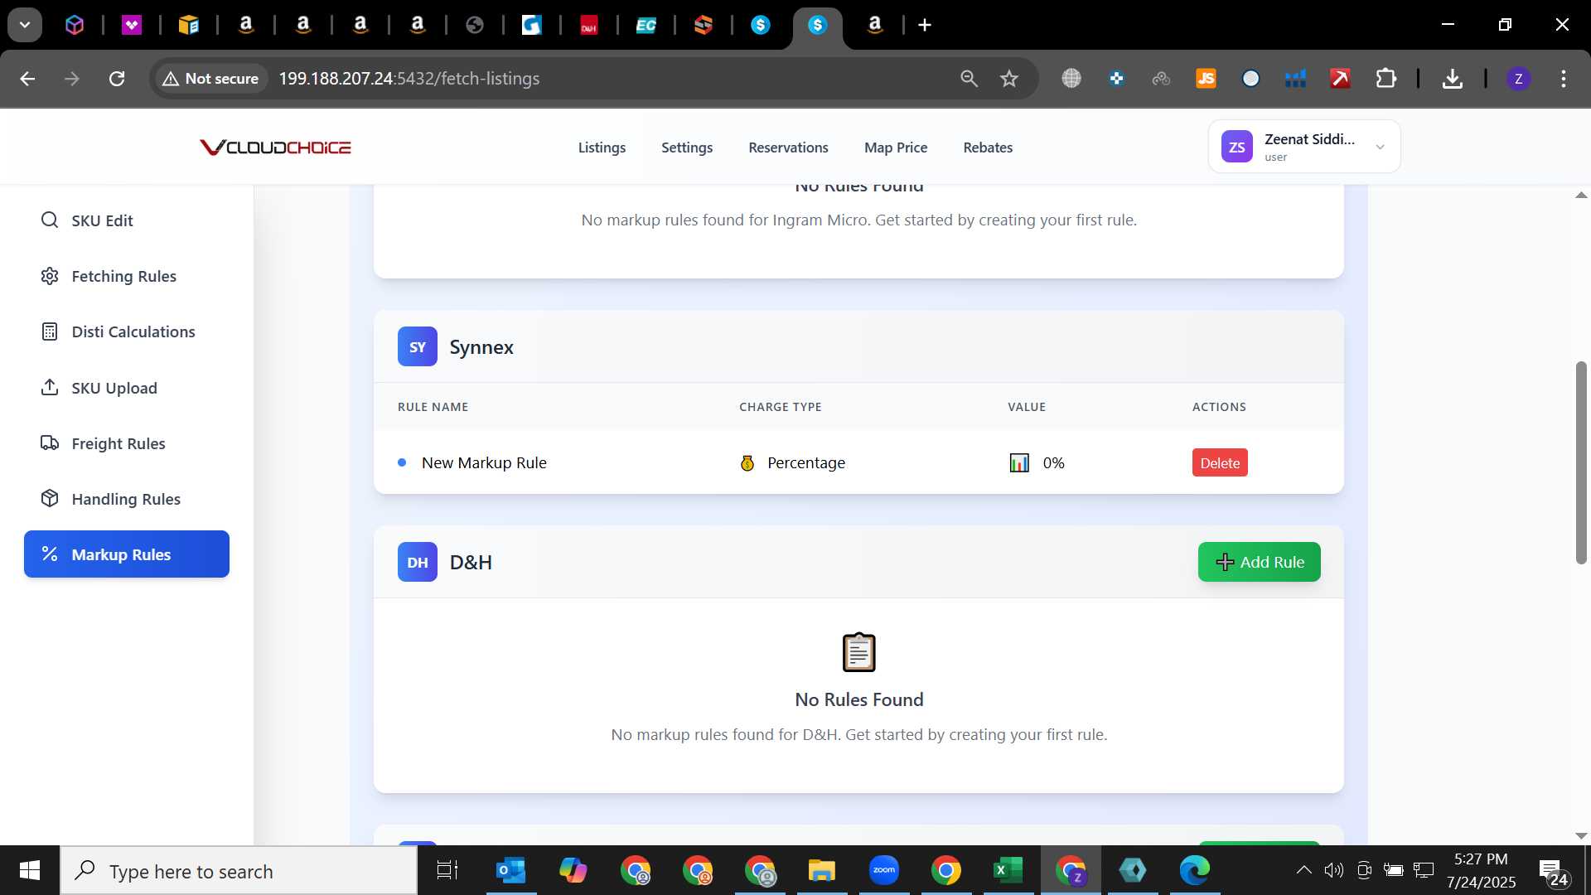1591x895 pixels.
Task: Bookmark this page with the star
Action: (1008, 79)
